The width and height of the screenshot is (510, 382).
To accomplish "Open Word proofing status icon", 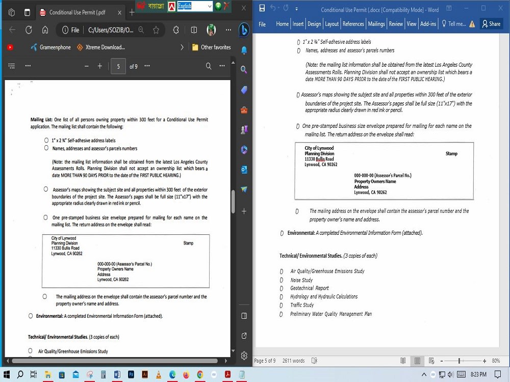I will [x=314, y=361].
